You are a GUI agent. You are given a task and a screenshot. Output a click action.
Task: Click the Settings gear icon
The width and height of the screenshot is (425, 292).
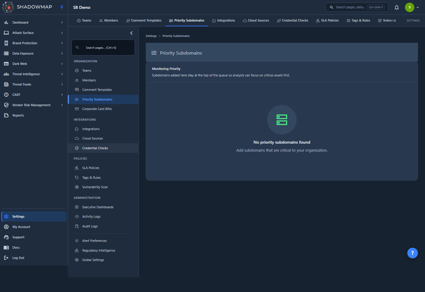click(x=6, y=216)
